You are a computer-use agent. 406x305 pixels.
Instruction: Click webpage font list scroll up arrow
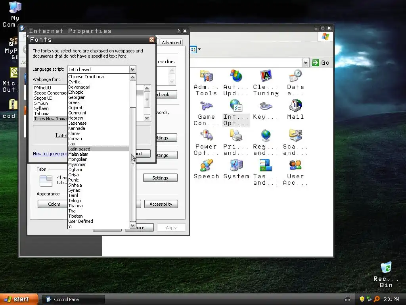[x=147, y=88]
